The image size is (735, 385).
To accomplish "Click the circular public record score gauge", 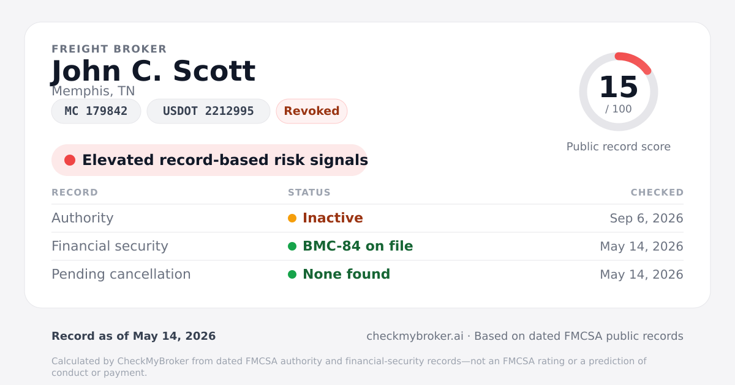I will click(x=619, y=92).
